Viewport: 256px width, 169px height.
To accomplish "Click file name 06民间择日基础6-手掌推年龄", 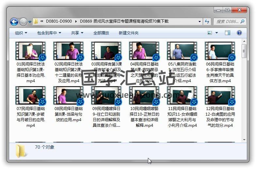I will (x=220, y=72).
